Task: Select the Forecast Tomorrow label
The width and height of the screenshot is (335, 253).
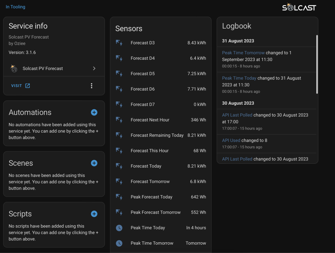Action: 150,182
